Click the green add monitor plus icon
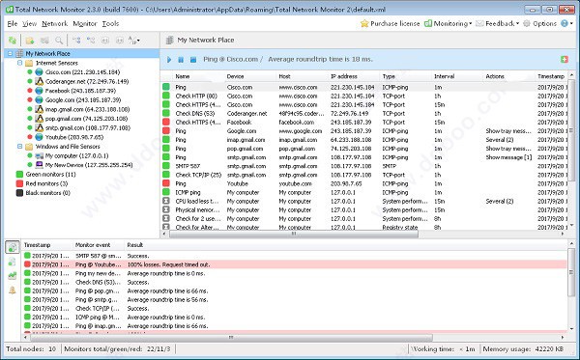Viewport: 580px width, 360px height. (565, 59)
